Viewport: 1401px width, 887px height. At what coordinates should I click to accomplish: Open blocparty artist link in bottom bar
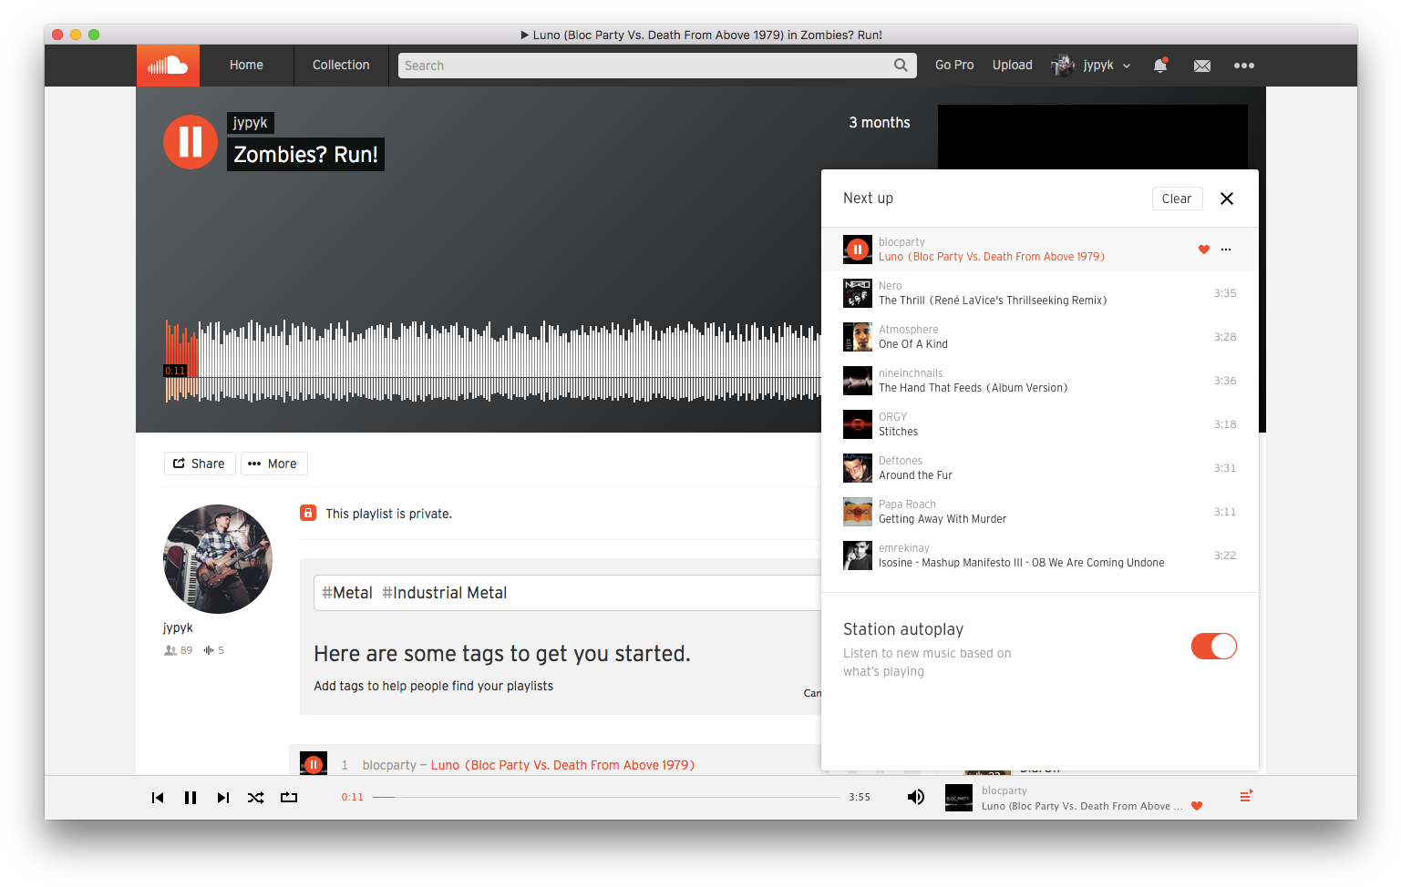[1004, 791]
